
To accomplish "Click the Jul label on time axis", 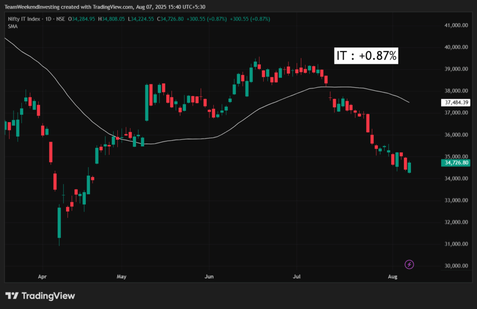I will 297,277.
